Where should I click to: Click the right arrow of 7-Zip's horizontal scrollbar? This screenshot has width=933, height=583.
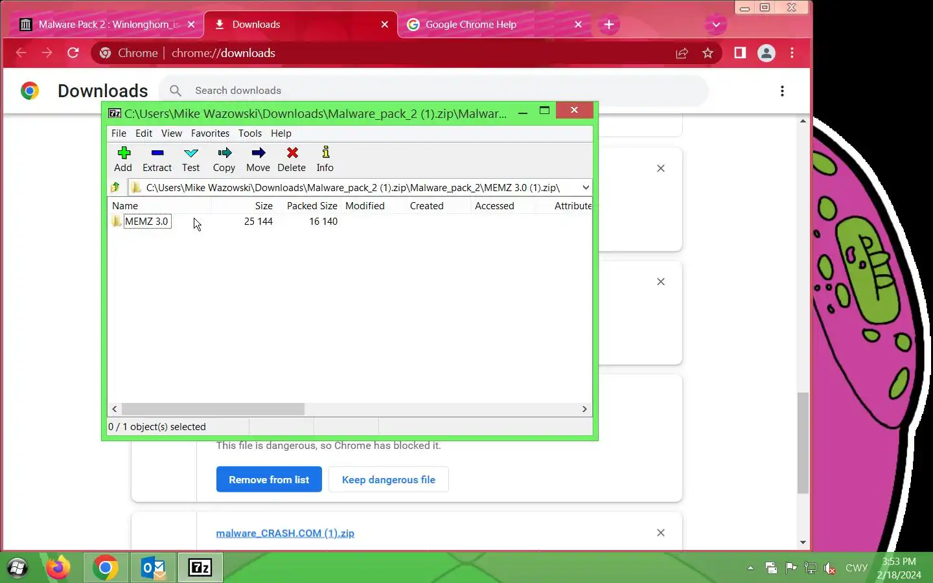(x=584, y=409)
